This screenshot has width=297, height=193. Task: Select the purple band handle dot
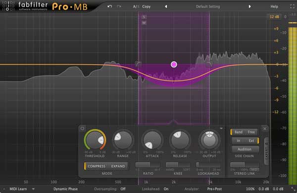click(174, 64)
